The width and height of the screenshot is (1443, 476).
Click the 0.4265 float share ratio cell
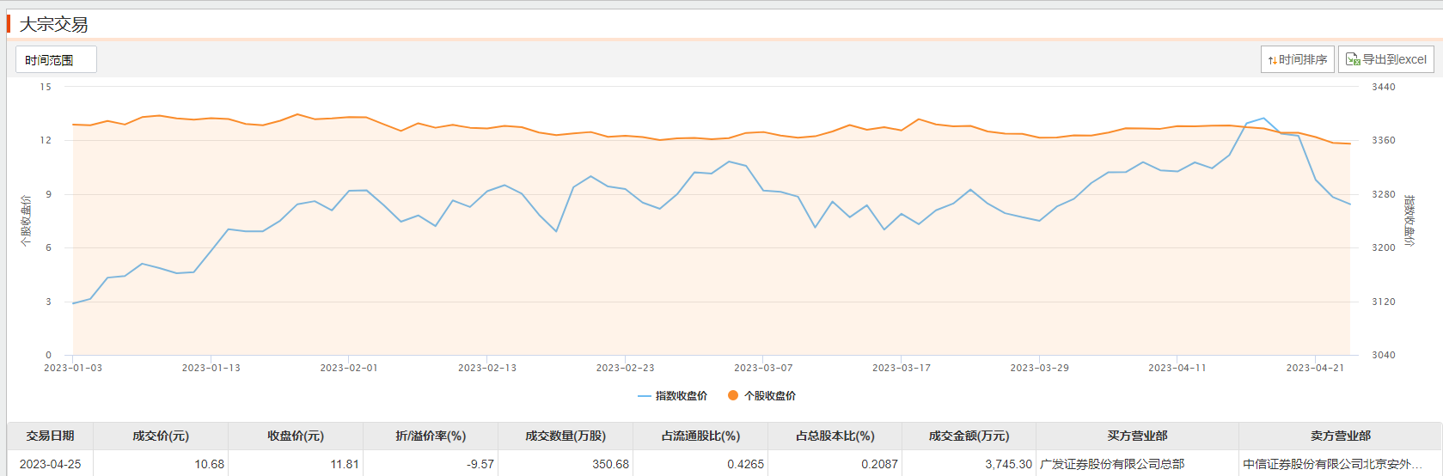(700, 464)
